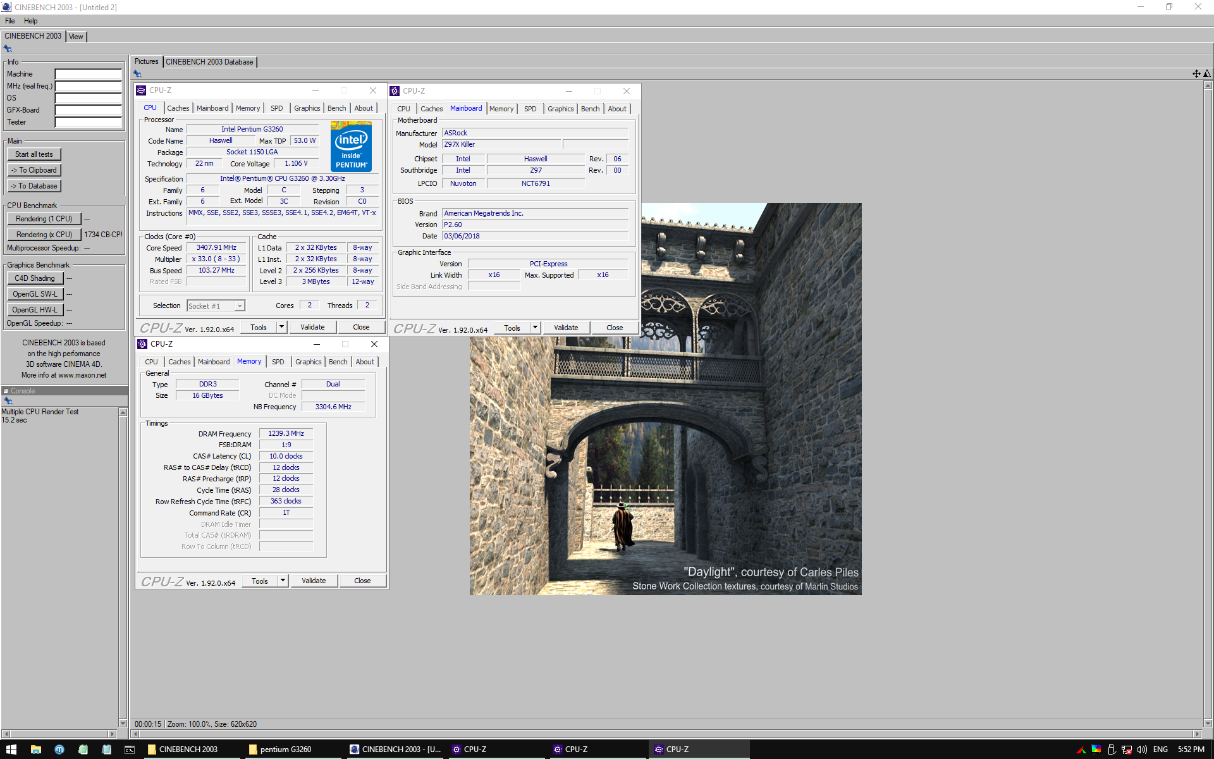Collapse the Console panel toggle
The image size is (1214, 759).
(x=6, y=391)
